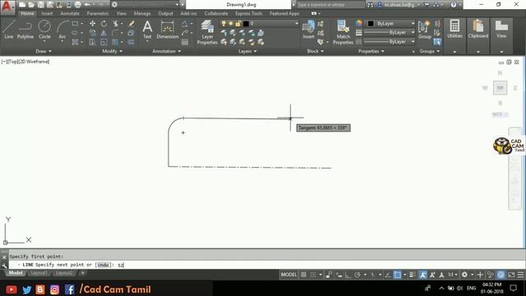Click the Top face of ViewCube
This screenshot has width=526, height=296.
point(500,88)
